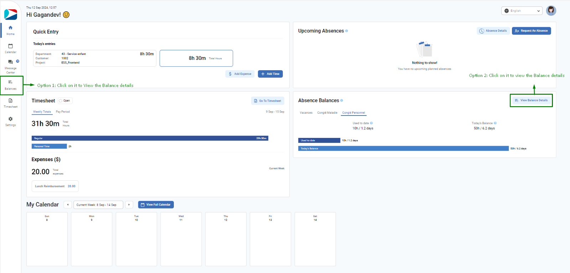Switch to Pay Period tab

click(x=63, y=112)
